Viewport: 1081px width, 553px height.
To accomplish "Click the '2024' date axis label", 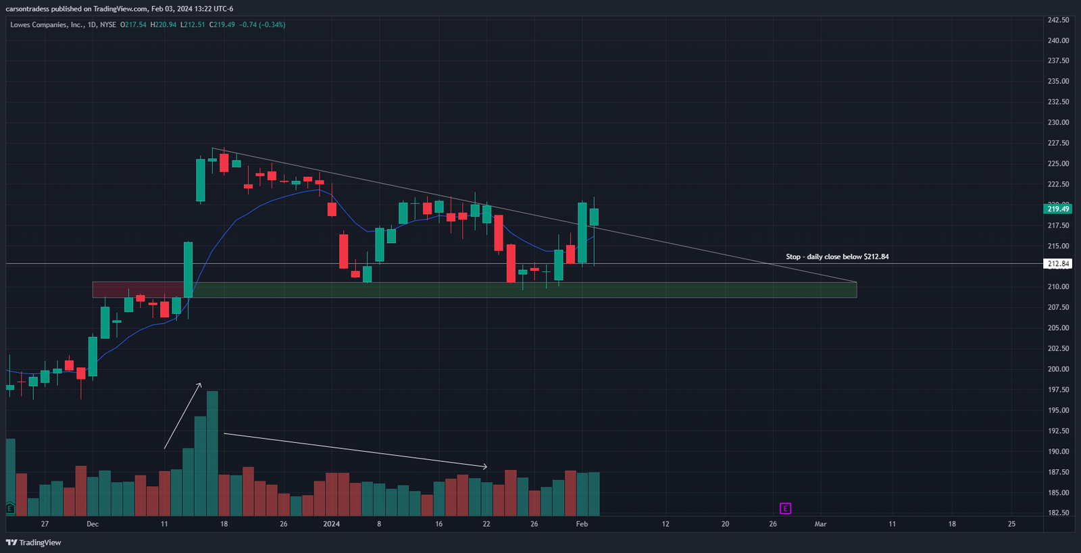I will [332, 524].
